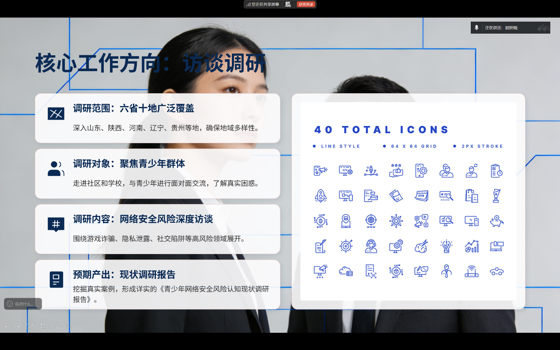Click the red 结束共享 end-sharing button
This screenshot has width=560, height=350.
coord(306,4)
